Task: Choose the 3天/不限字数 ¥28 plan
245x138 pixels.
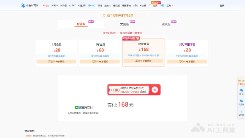Action: click(187, 52)
